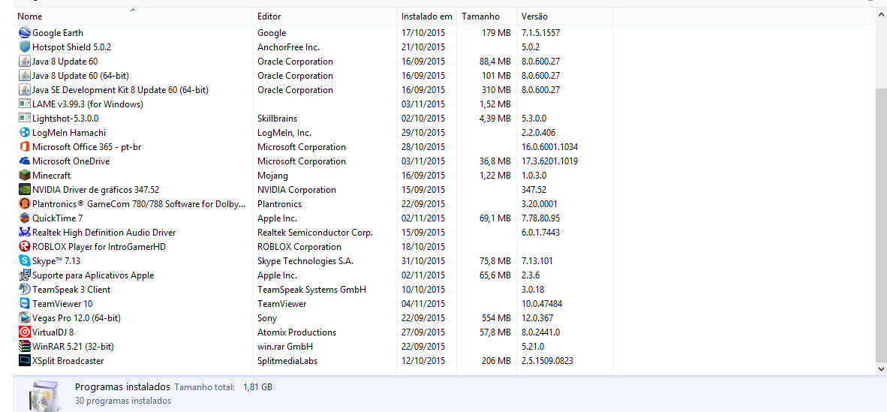Select the QuickTime 7 icon
Image resolution: width=887 pixels, height=412 pixels.
tap(24, 218)
